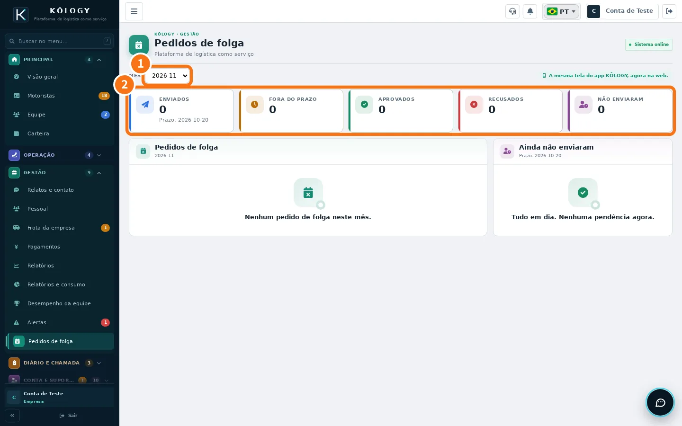Expand the OPERAÇÃO section
Screen dimensions: 682x426
pyautogui.click(x=60, y=155)
